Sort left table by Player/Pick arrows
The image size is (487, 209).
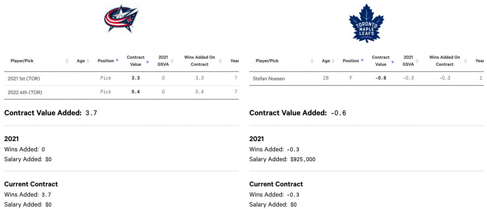pyautogui.click(x=67, y=61)
